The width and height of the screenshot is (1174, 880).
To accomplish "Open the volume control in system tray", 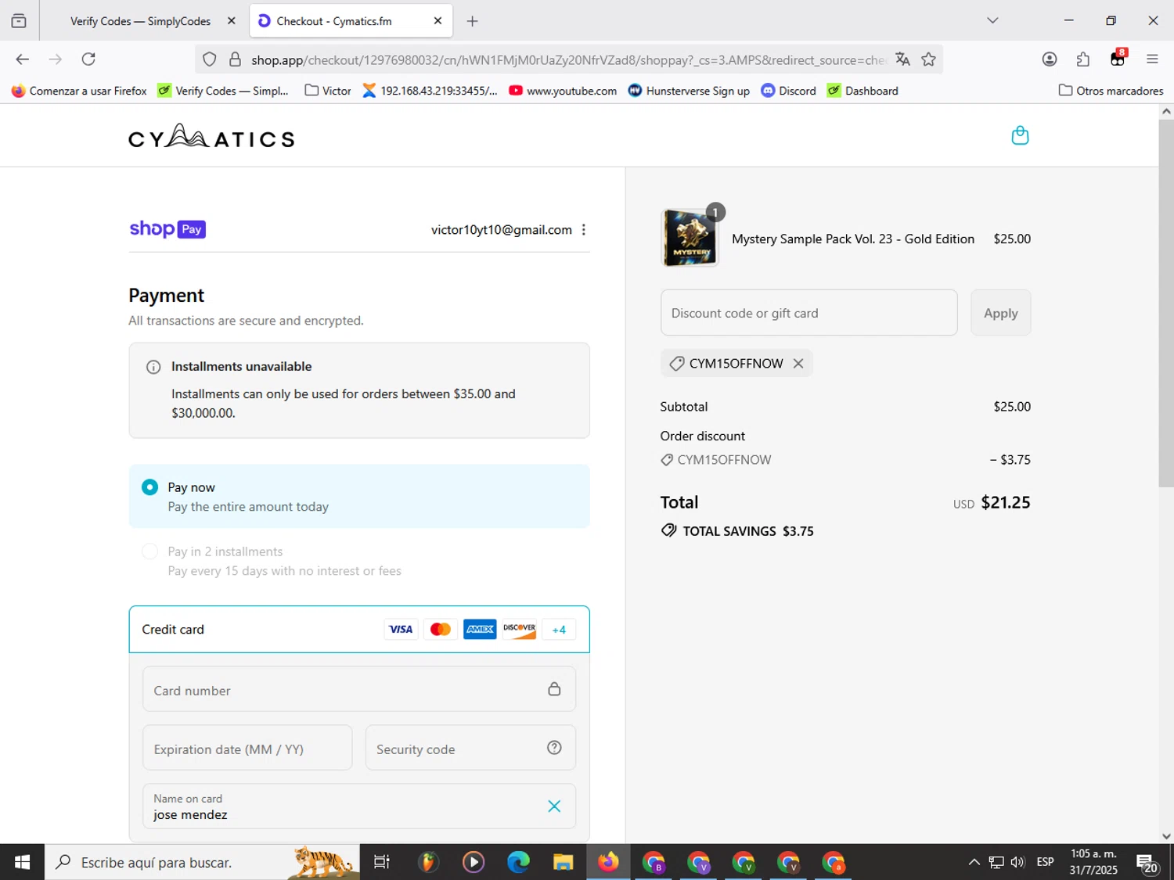I will pos(1017,862).
